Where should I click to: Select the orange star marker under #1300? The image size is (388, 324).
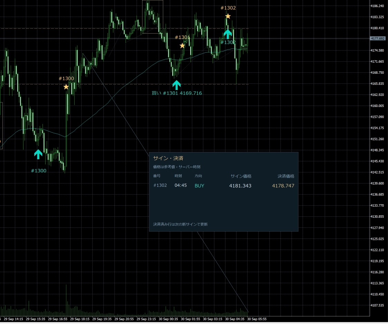point(66,87)
